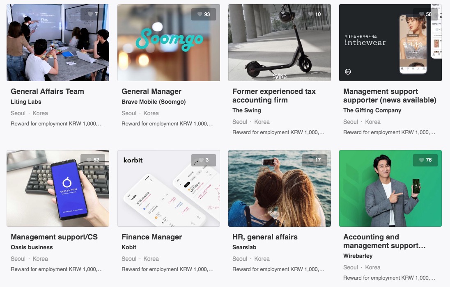Click the green Wirebarley man thumbnail
Image resolution: width=450 pixels, height=287 pixels.
pos(390,188)
